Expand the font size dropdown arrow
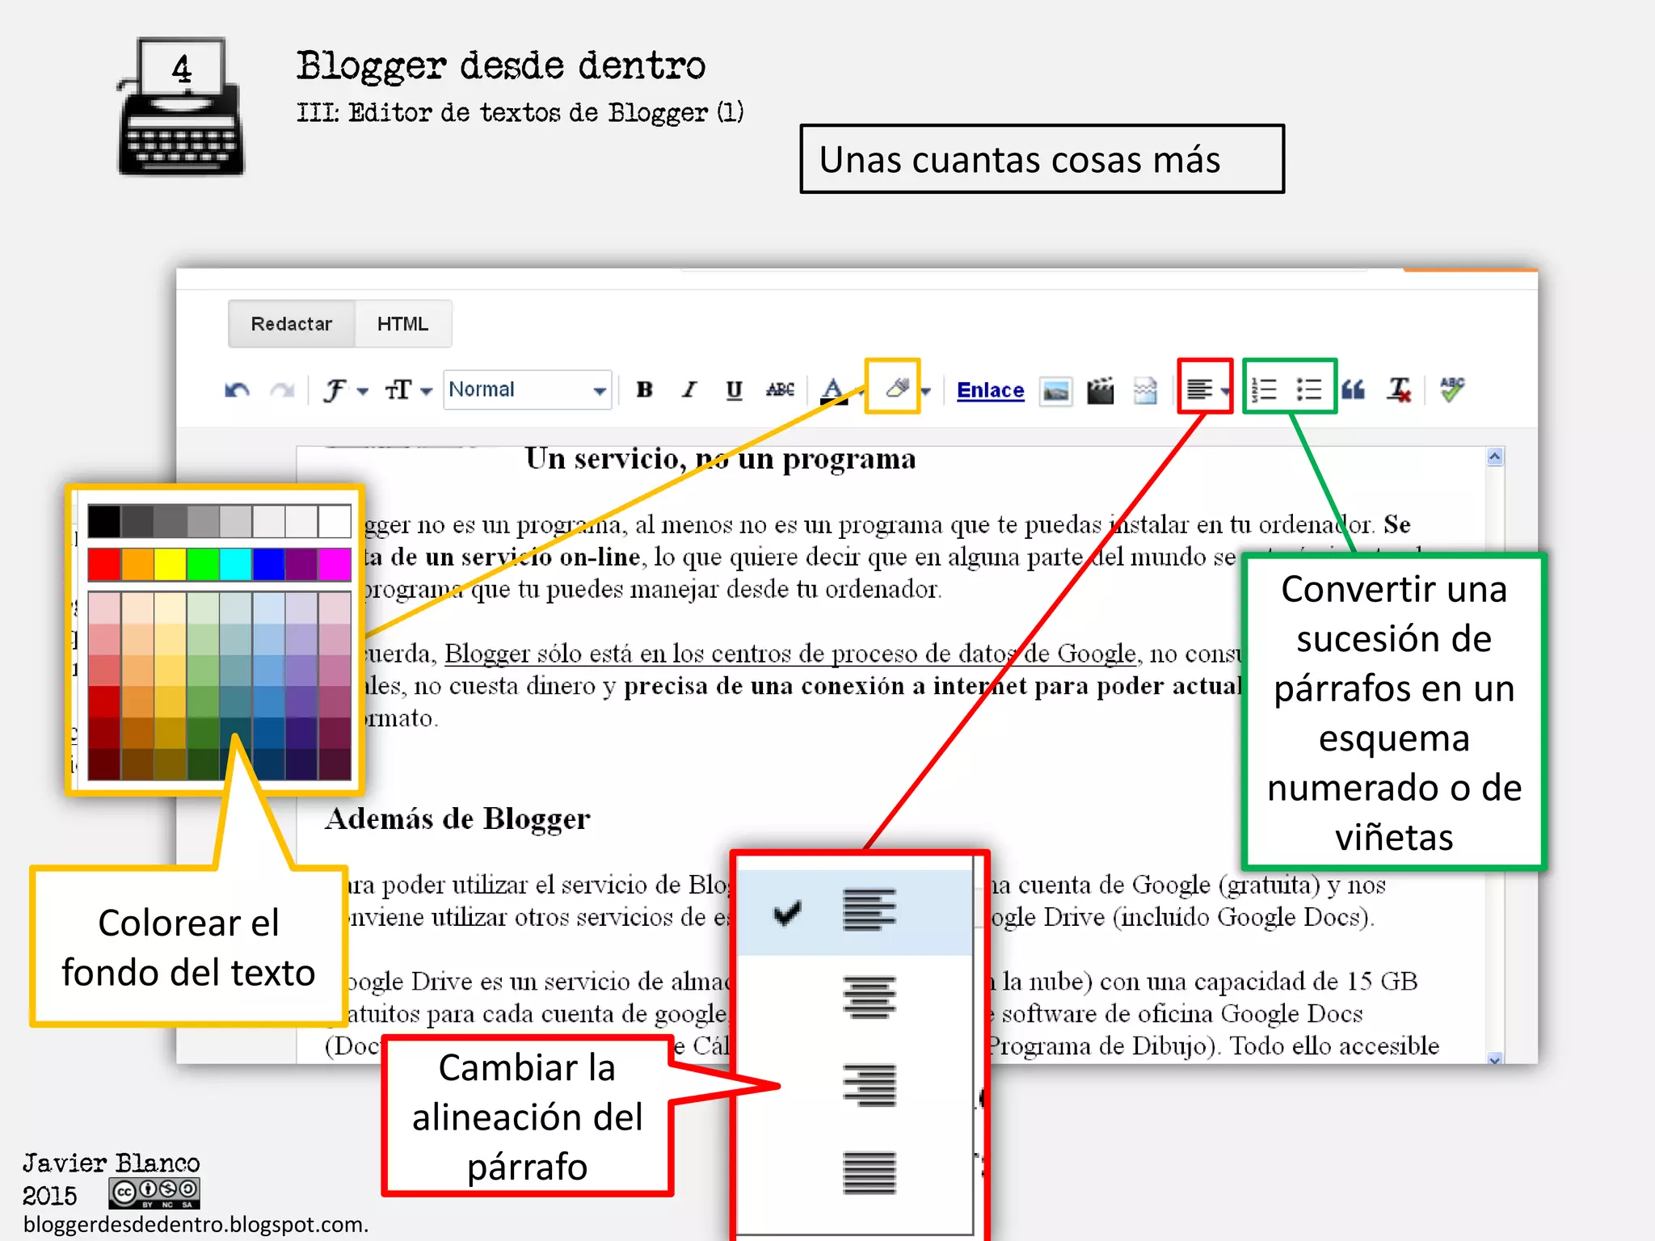Image resolution: width=1655 pixels, height=1241 pixels. click(427, 393)
